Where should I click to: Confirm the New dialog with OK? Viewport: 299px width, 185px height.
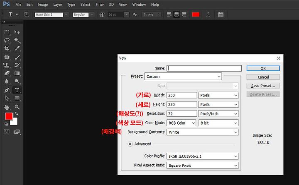(263, 68)
